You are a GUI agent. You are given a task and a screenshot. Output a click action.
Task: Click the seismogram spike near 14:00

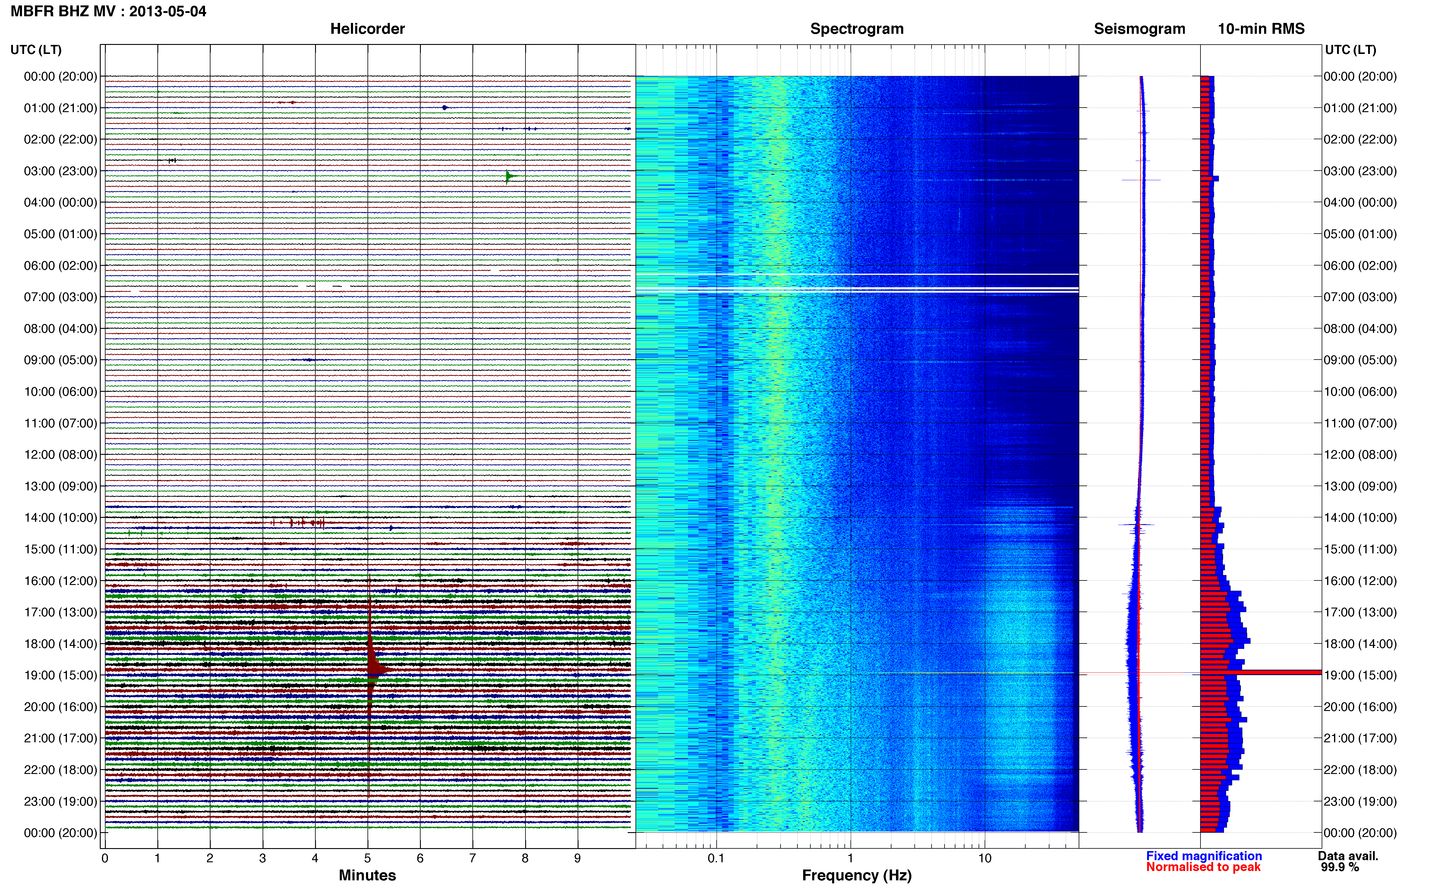click(x=1137, y=524)
